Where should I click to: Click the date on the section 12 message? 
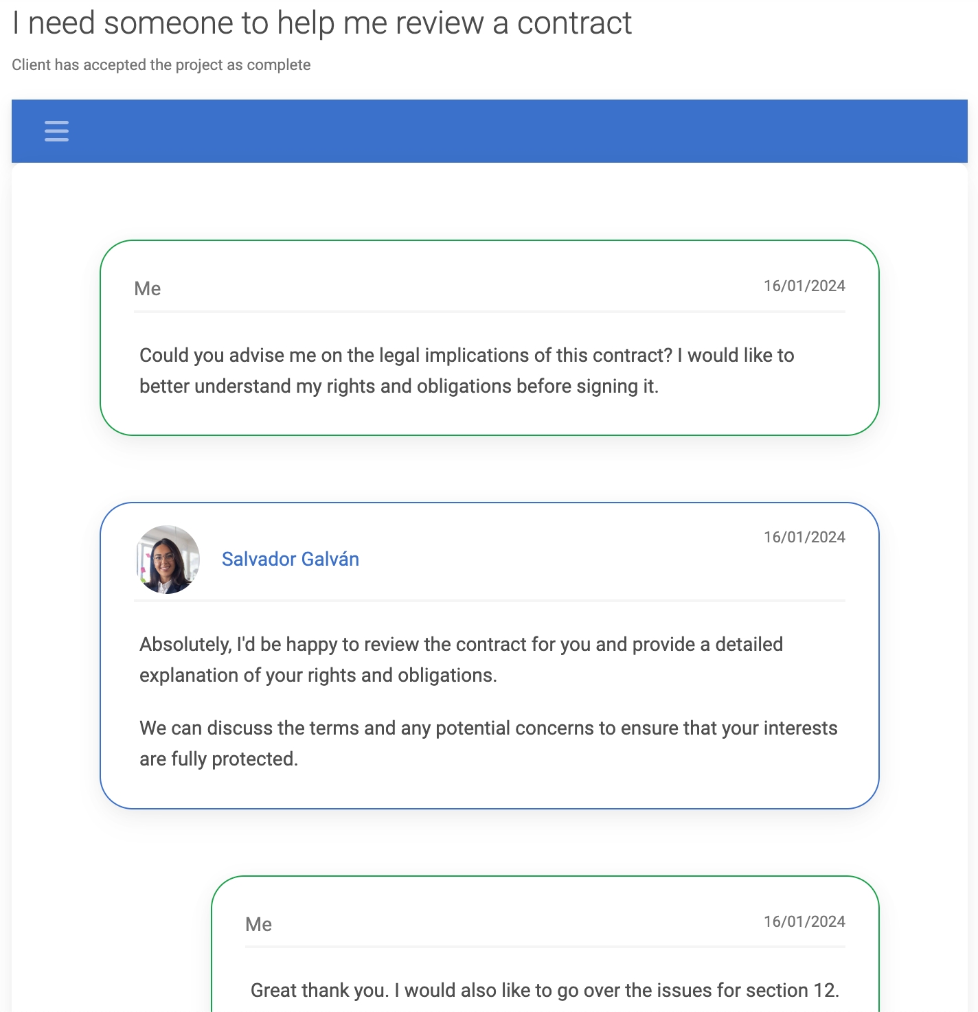click(804, 922)
